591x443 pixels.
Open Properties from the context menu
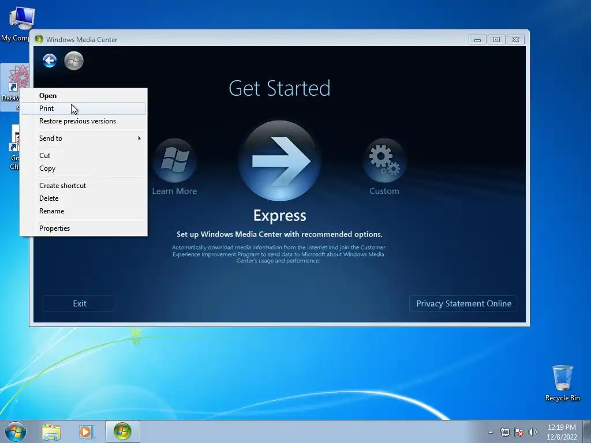(84, 228)
